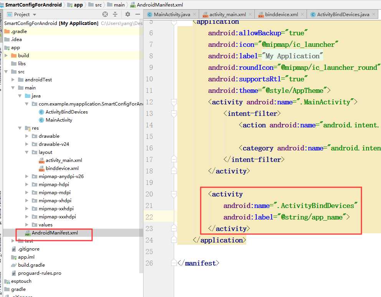Hide the Project panel with minus icon
This screenshot has height=297, width=381.
click(138, 14)
